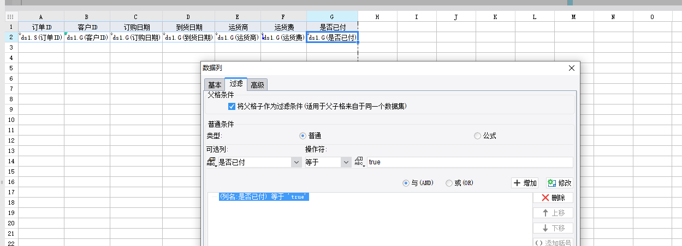
Task: Select column header O
Action: [x=653, y=17]
